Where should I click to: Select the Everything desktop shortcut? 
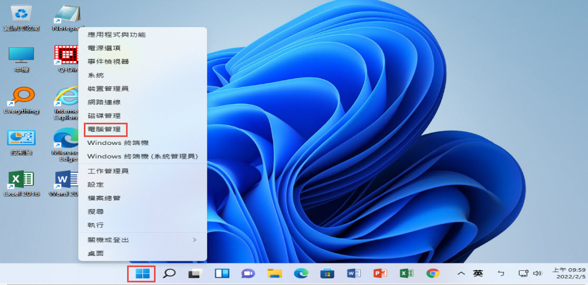22,101
